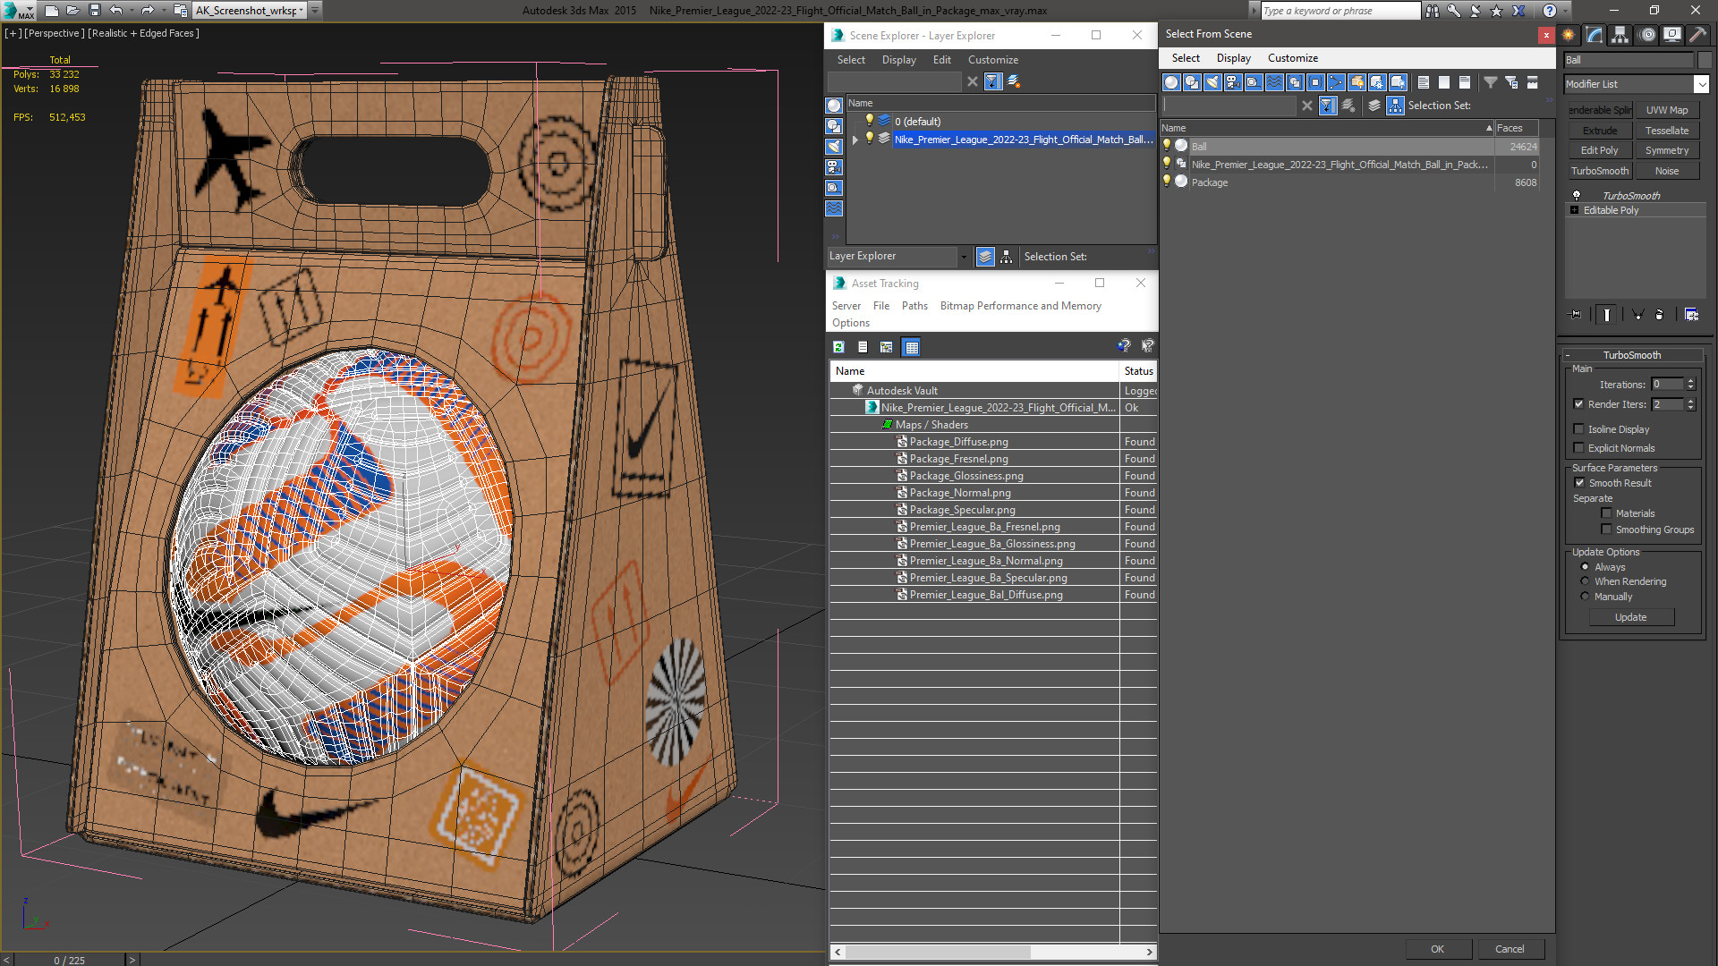This screenshot has height=966, width=1718.
Task: Enable Separate by Materials checkbox
Action: click(1606, 513)
